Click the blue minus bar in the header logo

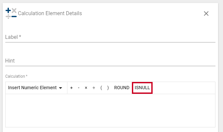[x=14, y=16]
